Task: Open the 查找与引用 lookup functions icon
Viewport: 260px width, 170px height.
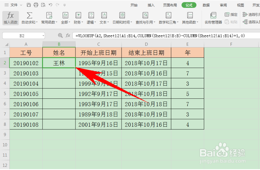Action: click(x=145, y=16)
